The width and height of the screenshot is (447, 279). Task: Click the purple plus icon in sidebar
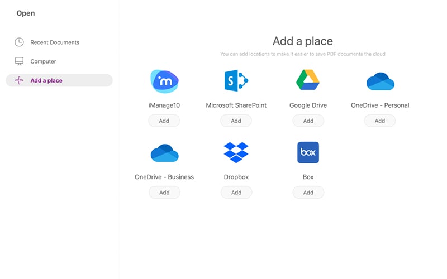click(19, 80)
